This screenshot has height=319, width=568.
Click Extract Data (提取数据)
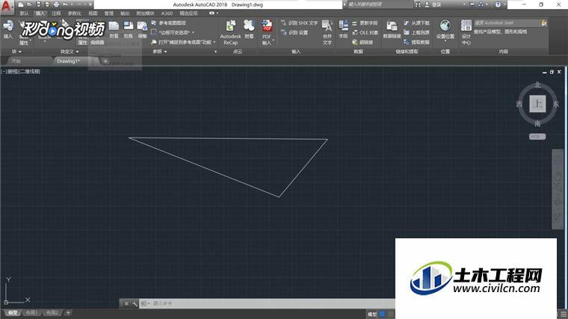coord(416,43)
